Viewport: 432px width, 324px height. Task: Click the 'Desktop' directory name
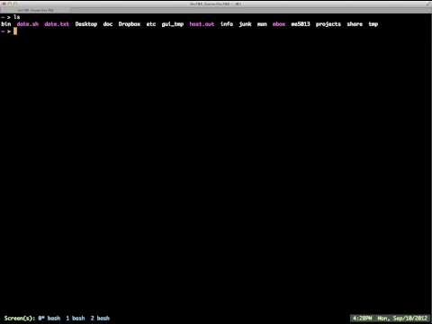point(86,24)
